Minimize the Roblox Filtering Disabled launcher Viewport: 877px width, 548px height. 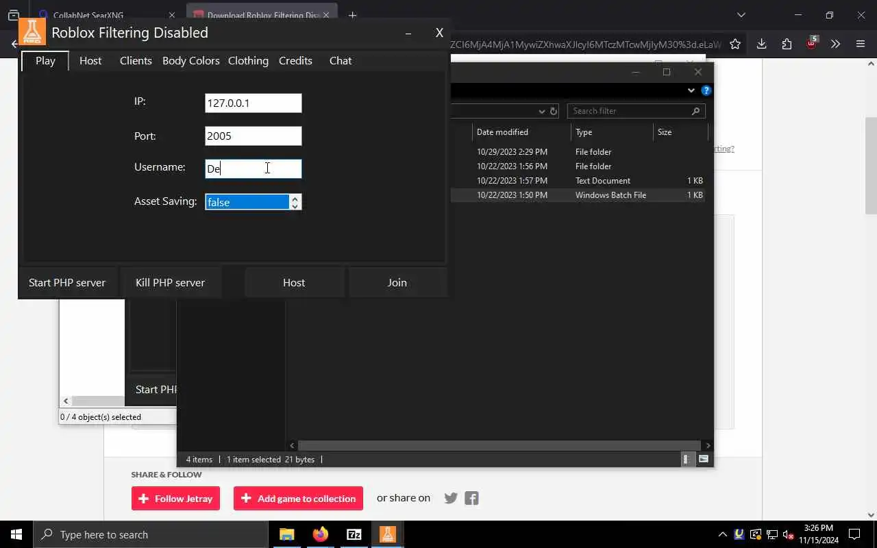408,33
